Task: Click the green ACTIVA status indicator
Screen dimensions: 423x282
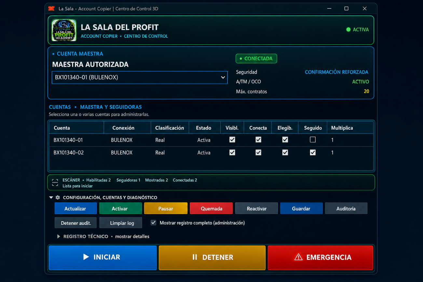Action: [x=357, y=30]
